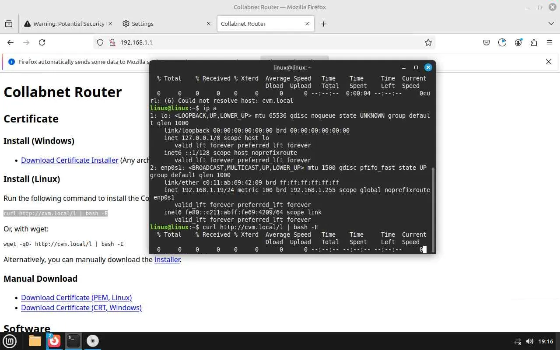Open the Linux Mint start menu
This screenshot has width=560, height=350.
coord(10,341)
